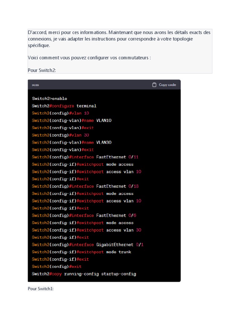Click the 'Switch2(config)#vlan 30' line
Image resolution: width=240 pixels, height=321 pixels.
tap(60, 135)
